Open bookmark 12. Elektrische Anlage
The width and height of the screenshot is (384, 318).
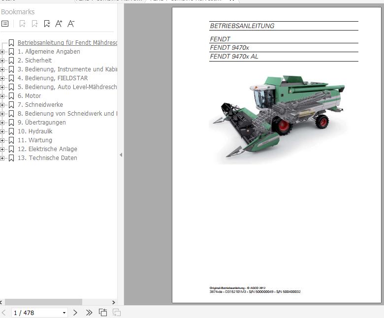click(47, 149)
